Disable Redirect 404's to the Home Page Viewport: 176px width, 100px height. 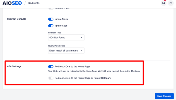pyautogui.click(x=51, y=67)
